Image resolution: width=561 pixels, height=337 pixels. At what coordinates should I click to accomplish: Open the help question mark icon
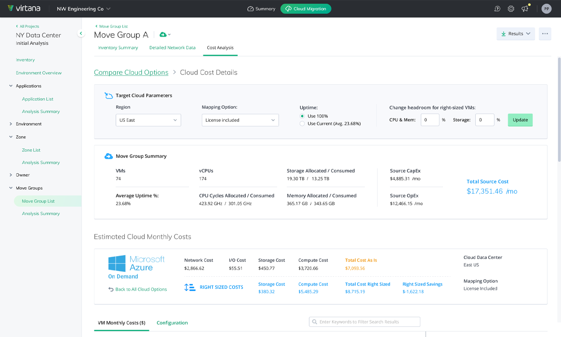(x=497, y=9)
